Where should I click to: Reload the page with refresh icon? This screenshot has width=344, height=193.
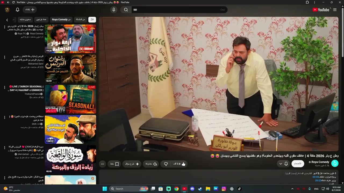(13, 2)
